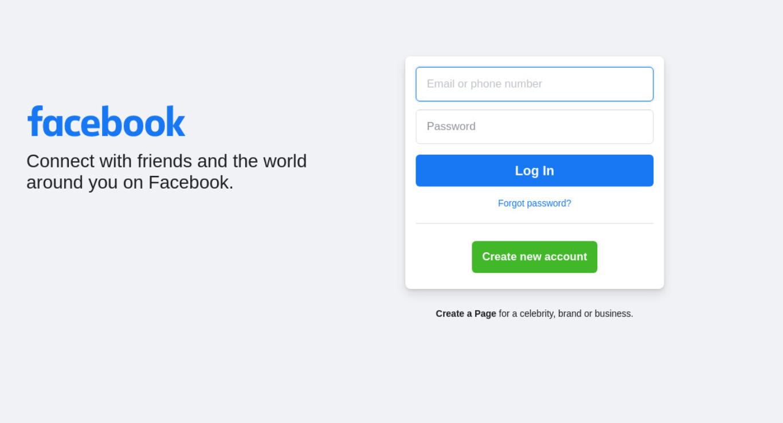
Task: Focus the Email or phone number field
Action: (x=534, y=84)
